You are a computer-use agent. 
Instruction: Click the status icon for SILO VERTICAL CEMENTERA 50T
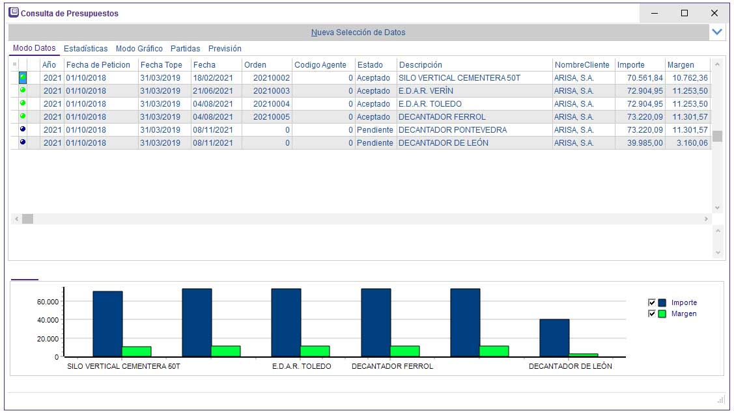(23, 77)
